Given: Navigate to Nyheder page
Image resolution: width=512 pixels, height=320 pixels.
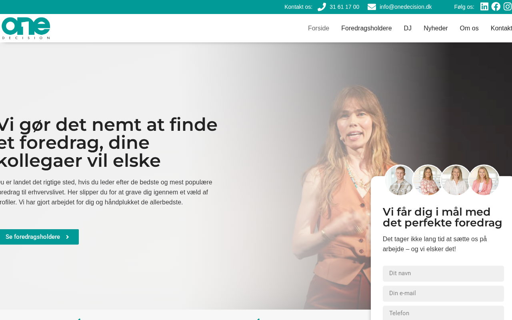Looking at the screenshot, I should [436, 28].
